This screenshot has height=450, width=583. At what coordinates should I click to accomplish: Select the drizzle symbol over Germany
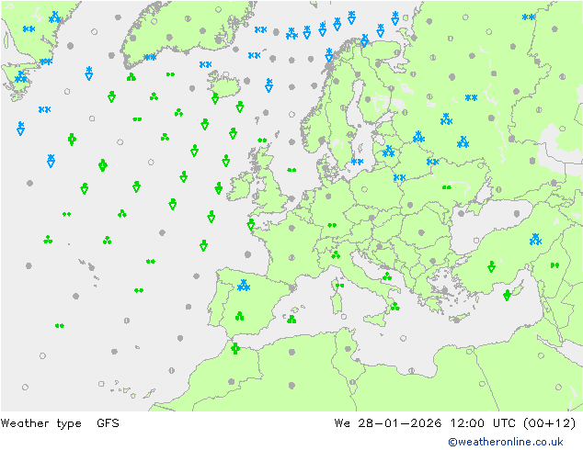(x=332, y=225)
